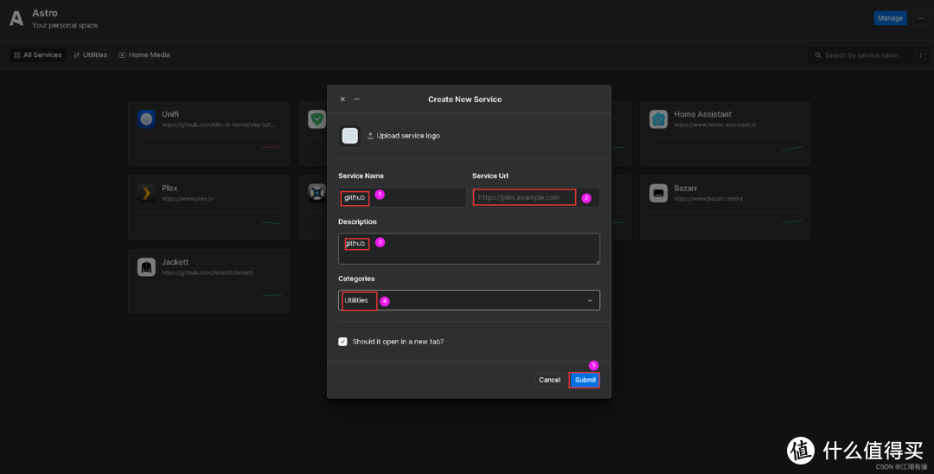Focus the Service Name input field

coord(402,197)
